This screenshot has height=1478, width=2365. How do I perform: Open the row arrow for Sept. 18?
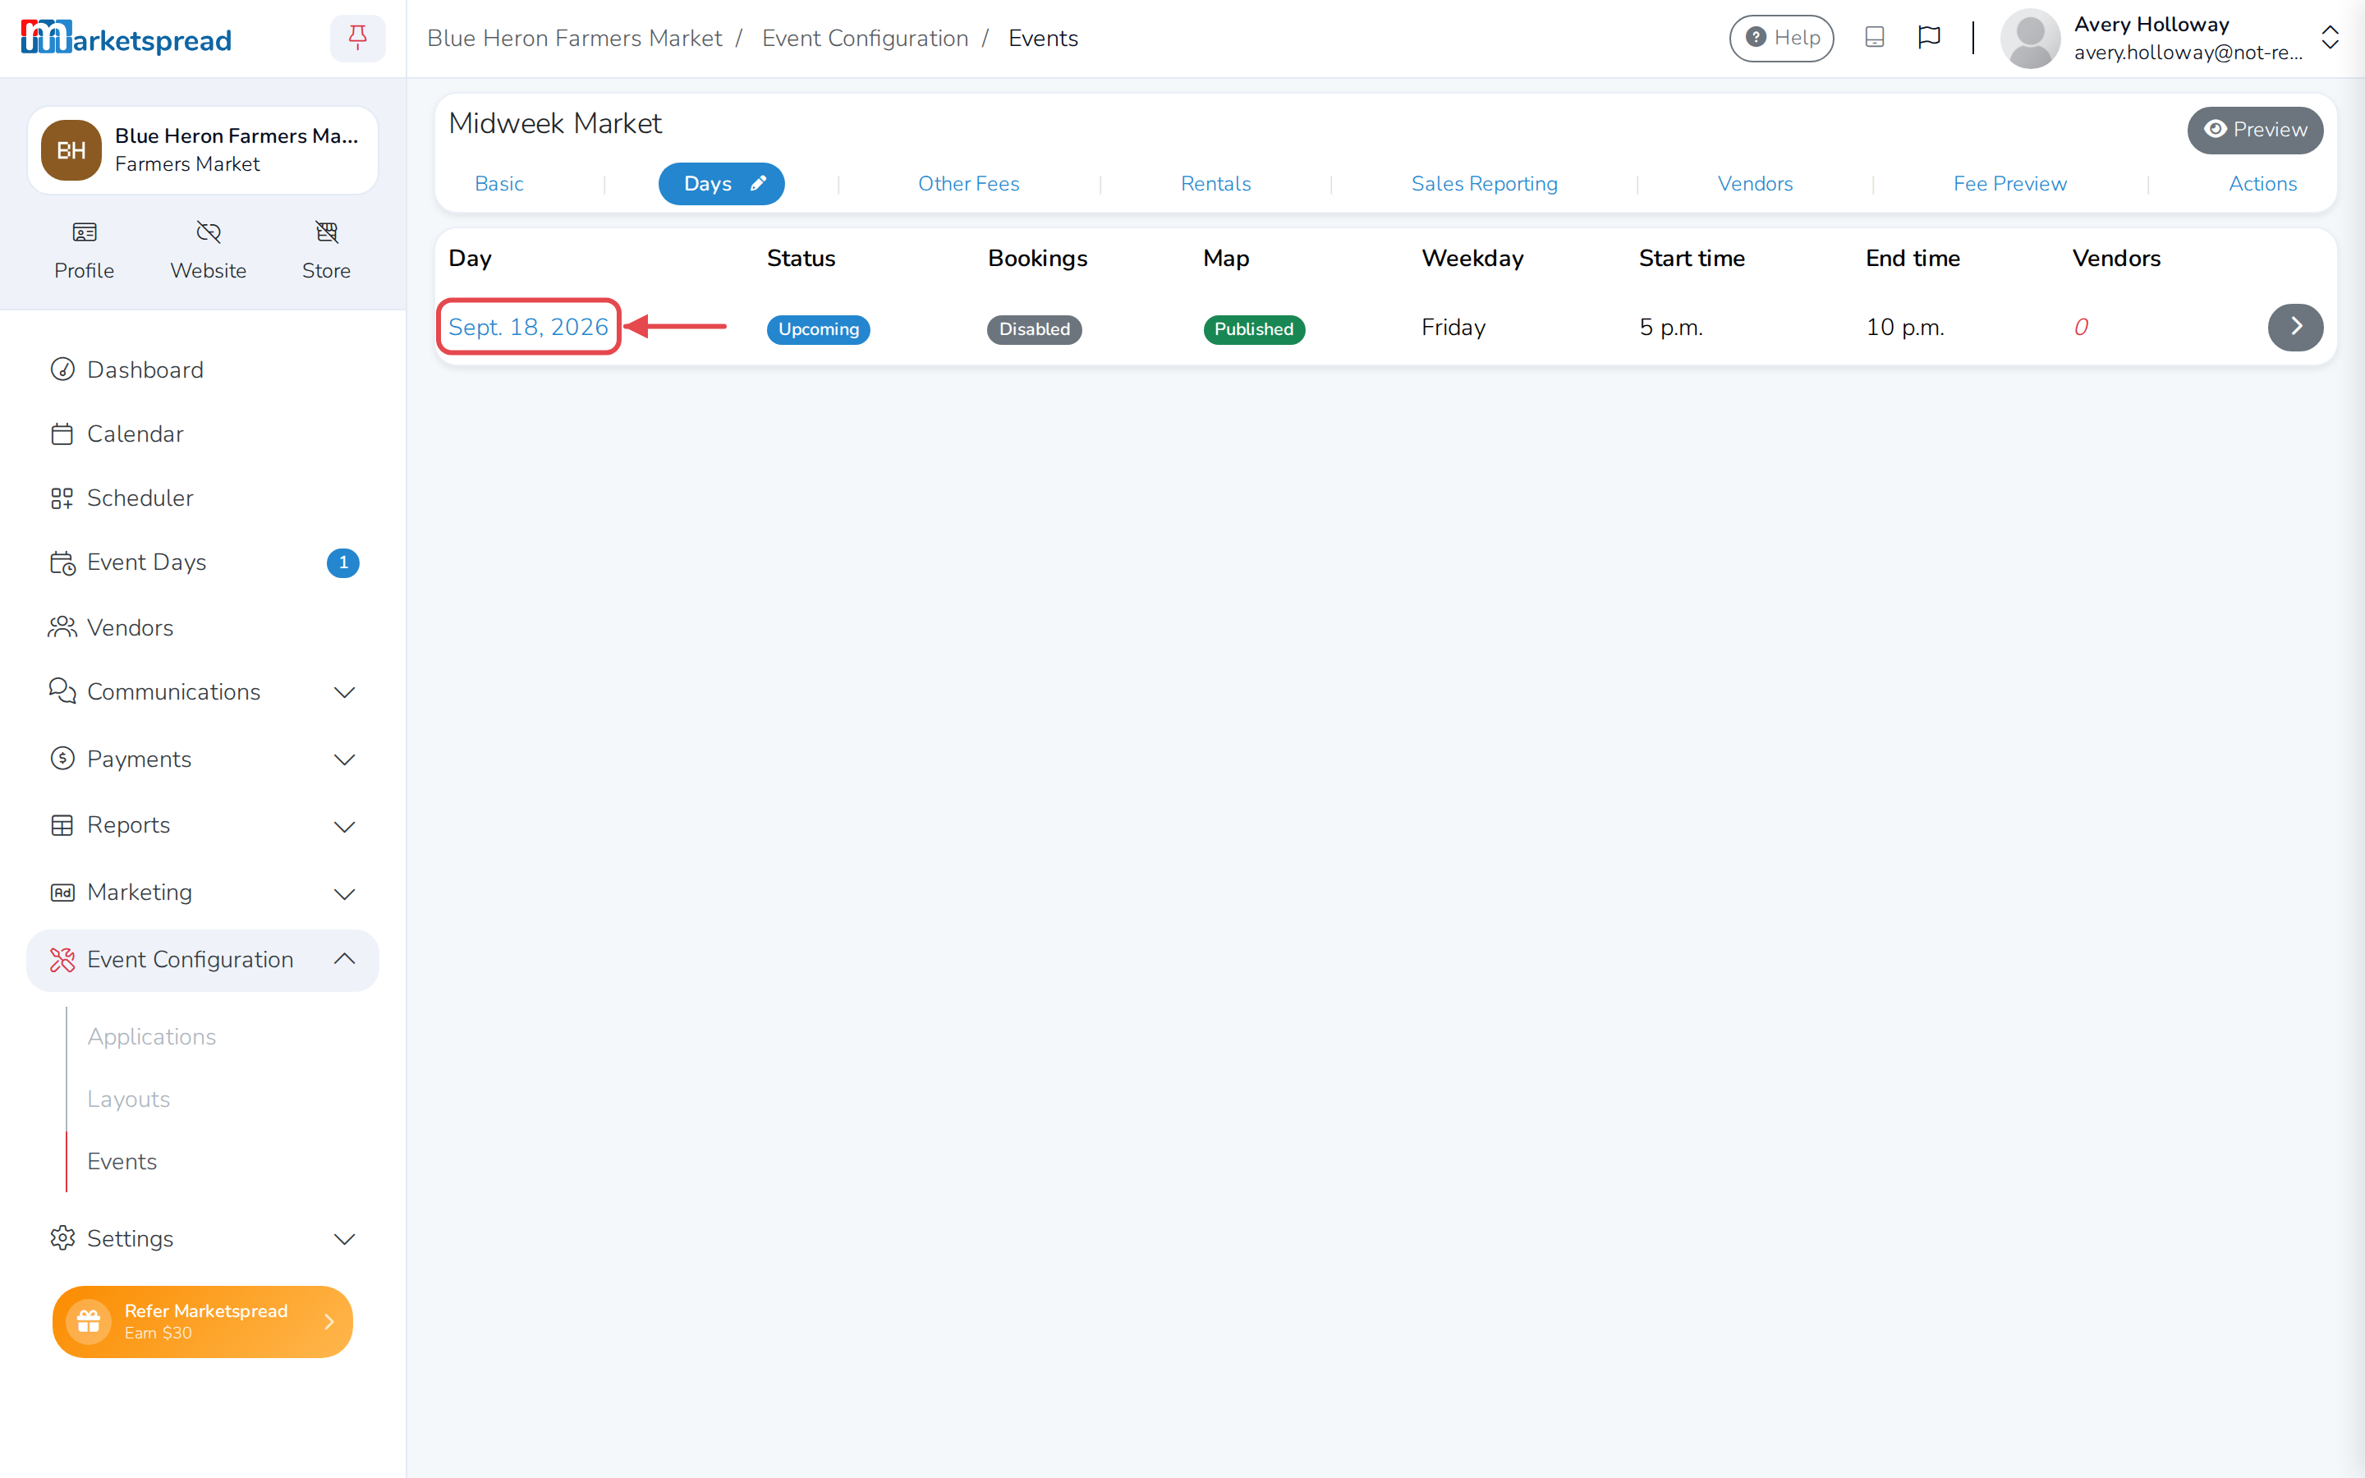tap(2294, 327)
